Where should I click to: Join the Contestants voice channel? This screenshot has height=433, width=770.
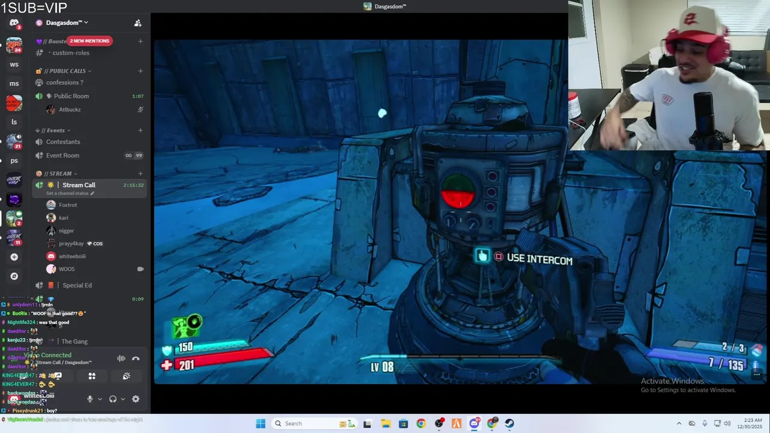[x=90, y=142]
